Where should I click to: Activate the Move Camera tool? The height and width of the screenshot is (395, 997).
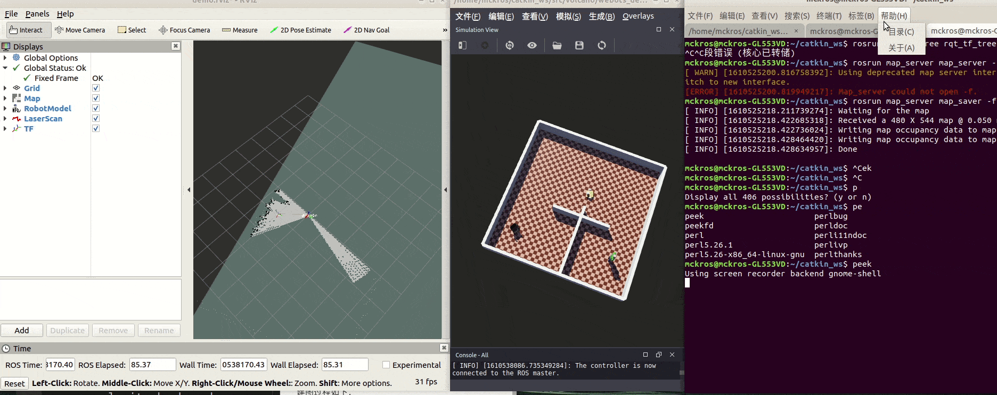click(x=80, y=30)
